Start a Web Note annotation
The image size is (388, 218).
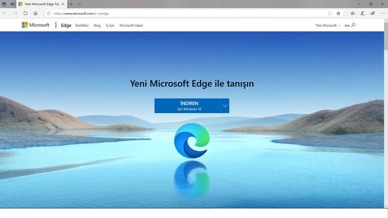point(362,13)
